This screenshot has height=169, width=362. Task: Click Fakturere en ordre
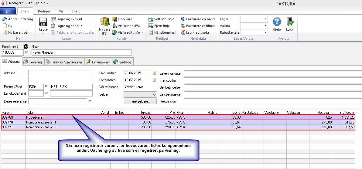click(x=198, y=19)
